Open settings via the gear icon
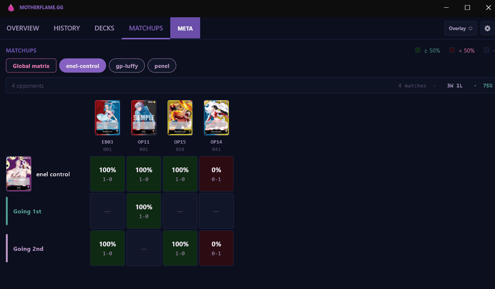The height and width of the screenshot is (289, 495). 487,28
